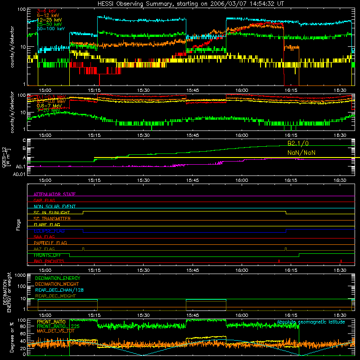Select the 12-25 keV legend label
360x360 pixels.
[x=49, y=20]
